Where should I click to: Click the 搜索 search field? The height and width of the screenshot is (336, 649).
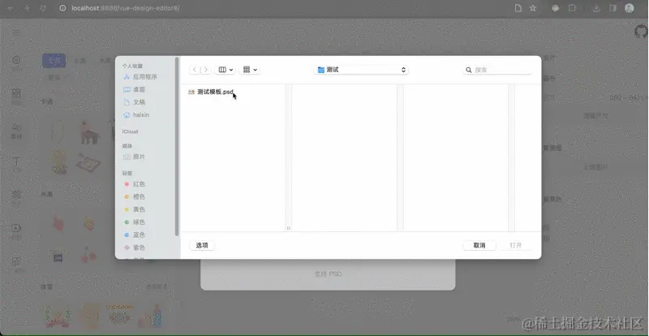coord(497,70)
